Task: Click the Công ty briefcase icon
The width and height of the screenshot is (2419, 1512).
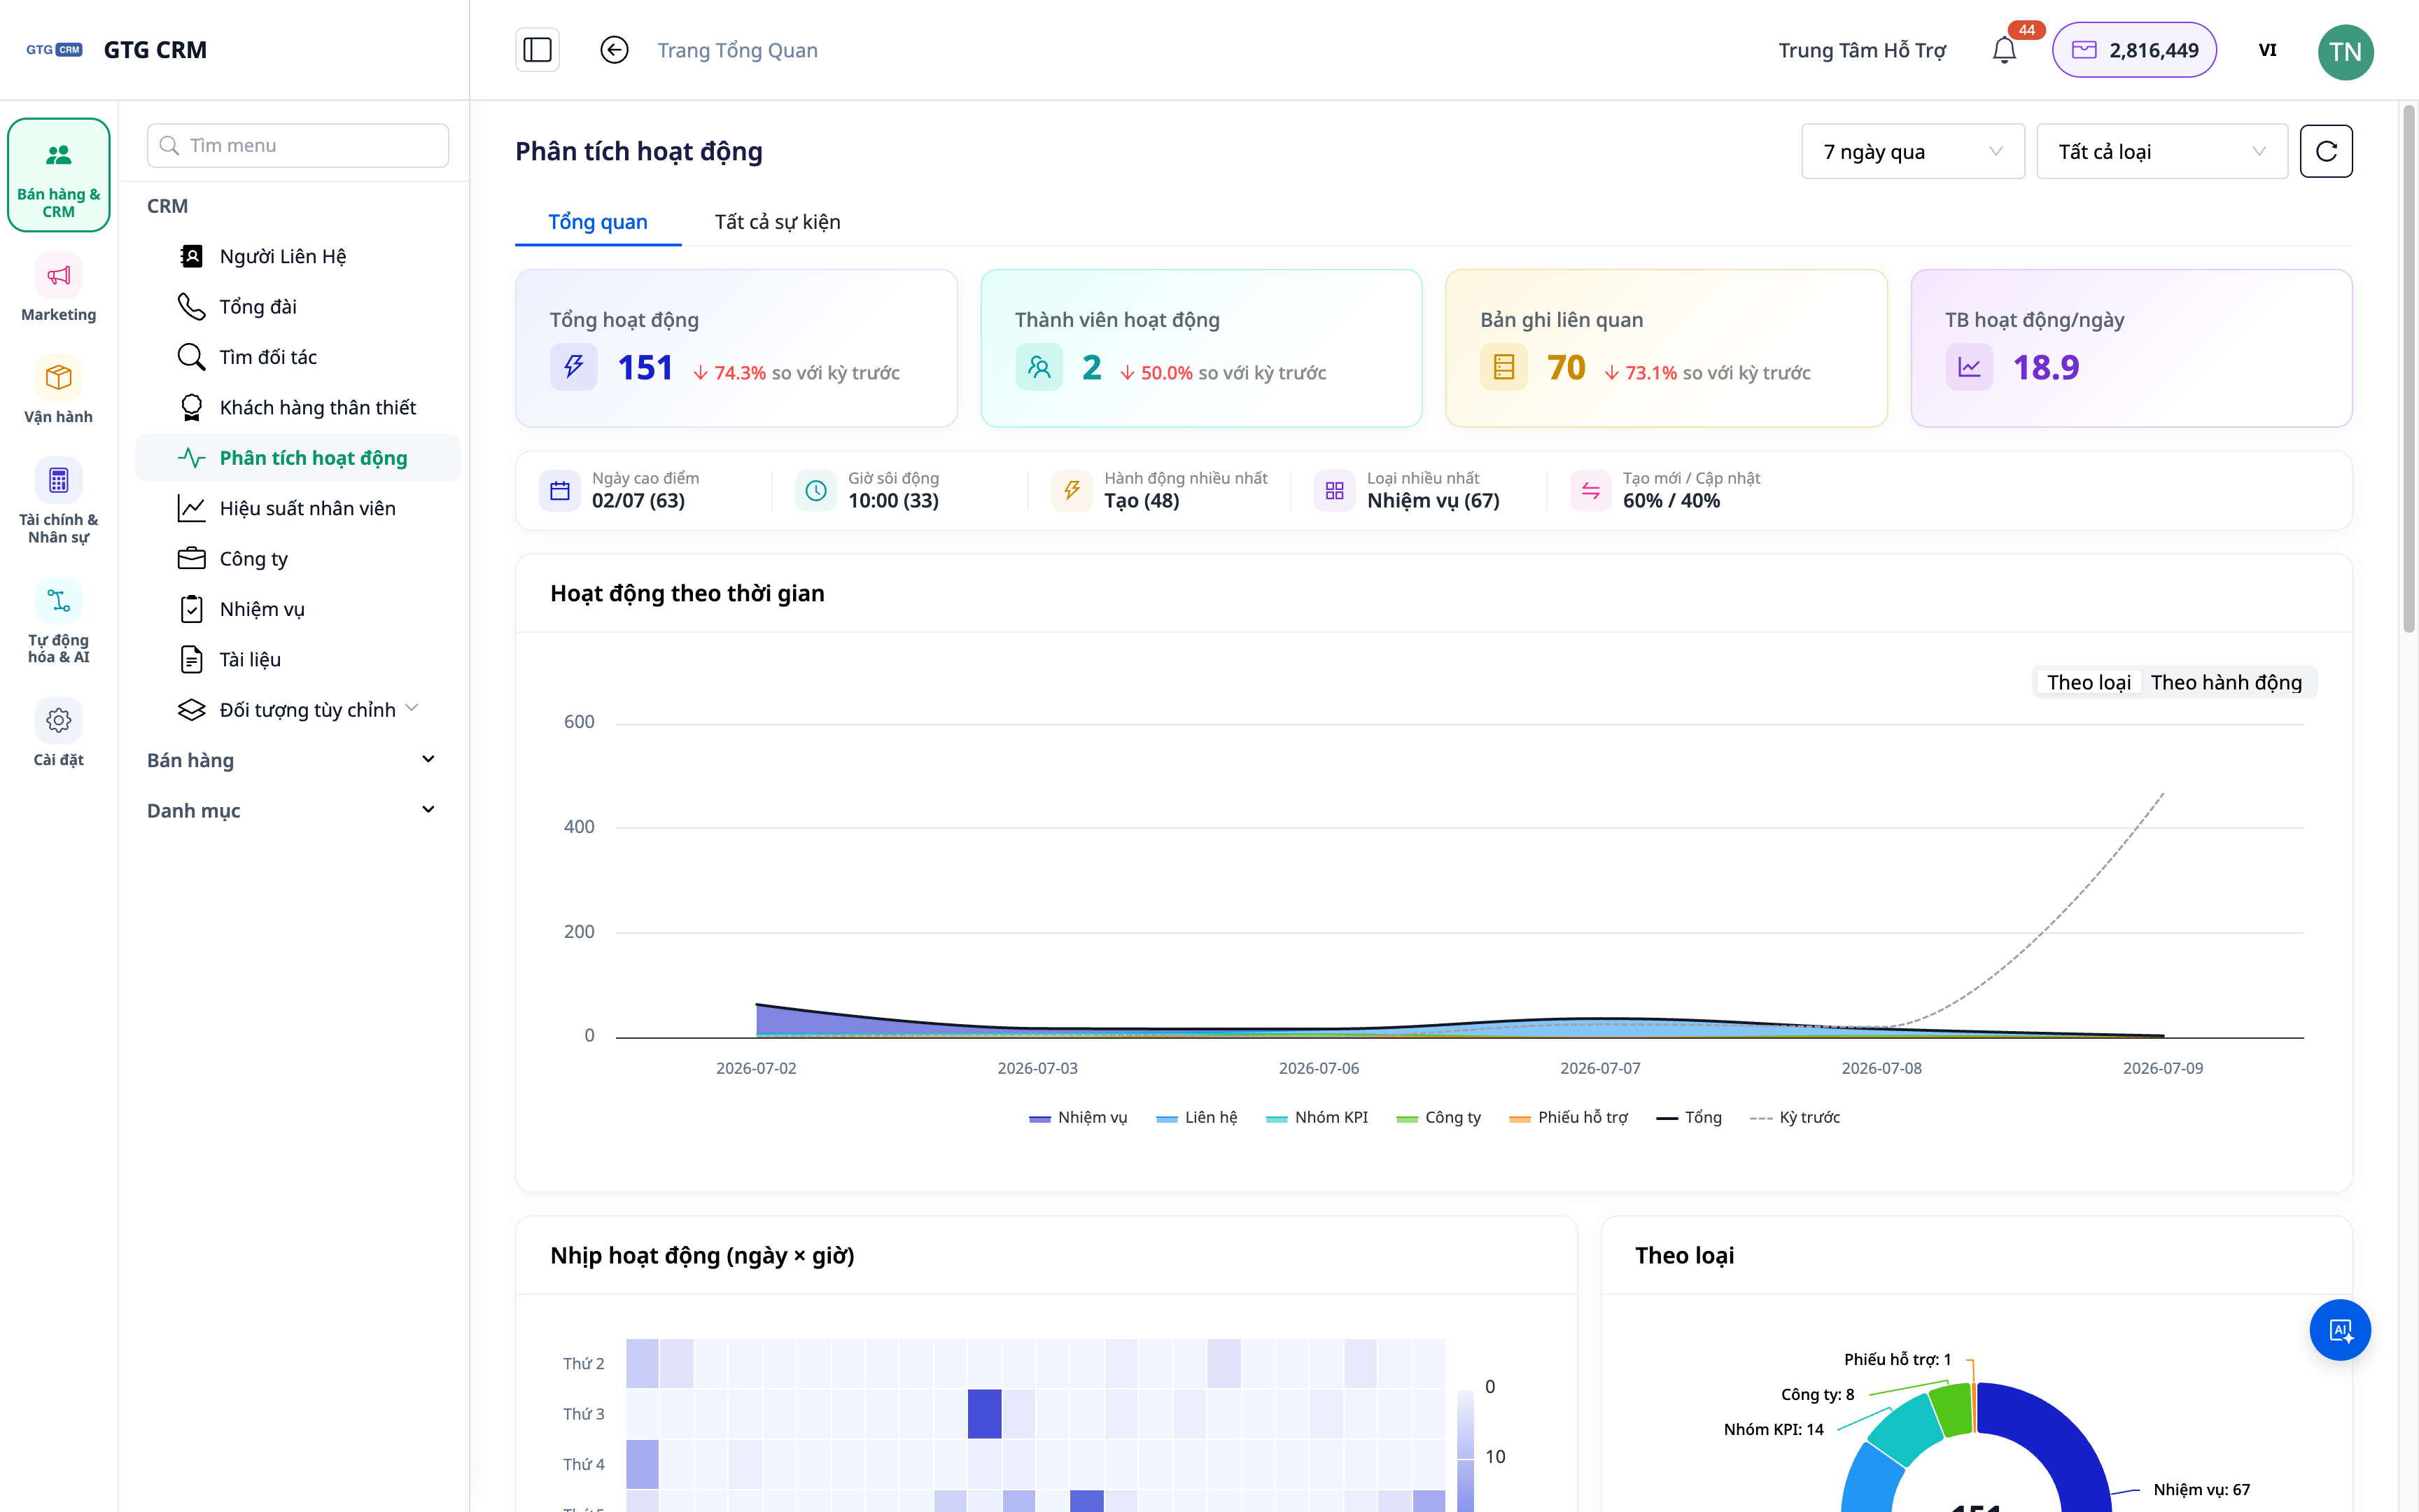Action: [x=191, y=558]
